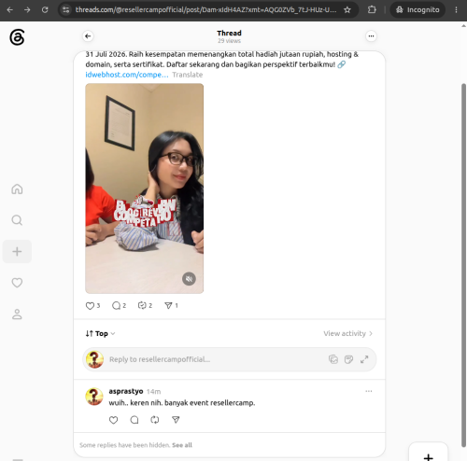Like asprastyo's reply

(113, 420)
